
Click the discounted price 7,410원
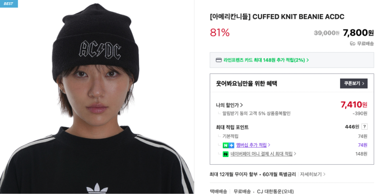(354, 105)
